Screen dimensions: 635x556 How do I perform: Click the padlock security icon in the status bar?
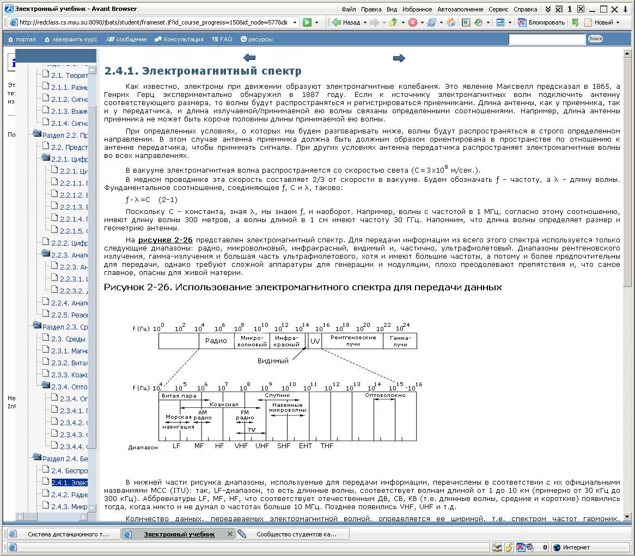[509, 547]
